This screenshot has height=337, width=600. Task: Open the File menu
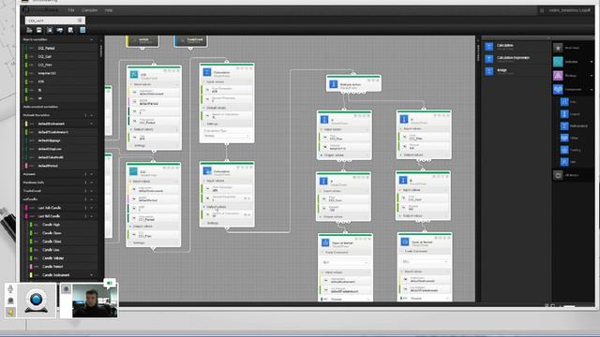pyautogui.click(x=71, y=10)
